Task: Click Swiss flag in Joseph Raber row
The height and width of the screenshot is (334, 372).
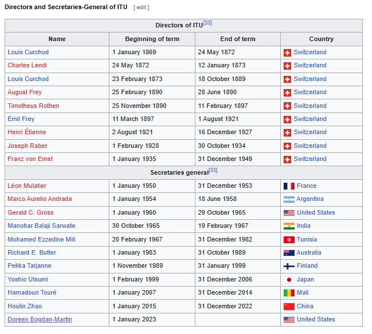Action: [x=287, y=146]
